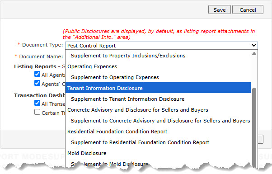Choose Residential Foundation Condition Report option
272x174 pixels.
point(158,132)
